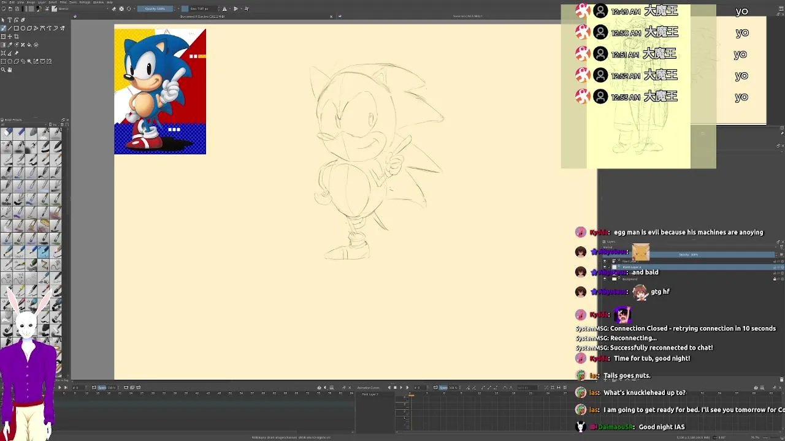The width and height of the screenshot is (785, 441).
Task: Select the Color Sampler eyedropper tool
Action: 10,45
